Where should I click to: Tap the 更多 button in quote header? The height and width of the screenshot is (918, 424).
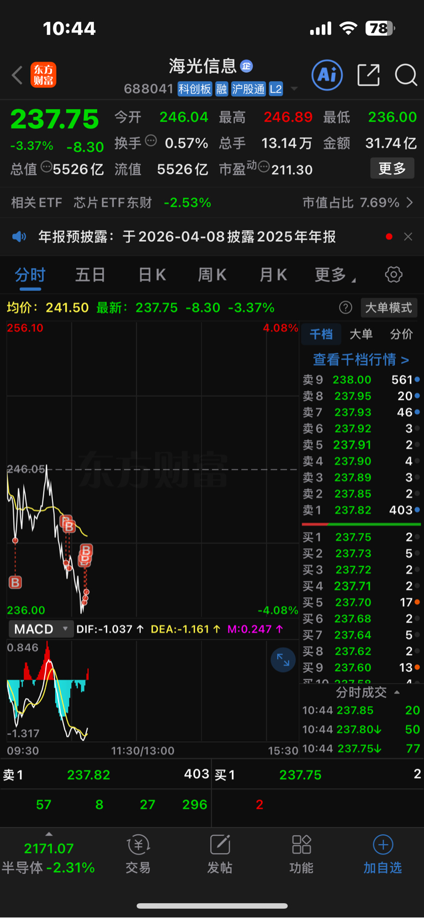click(392, 168)
